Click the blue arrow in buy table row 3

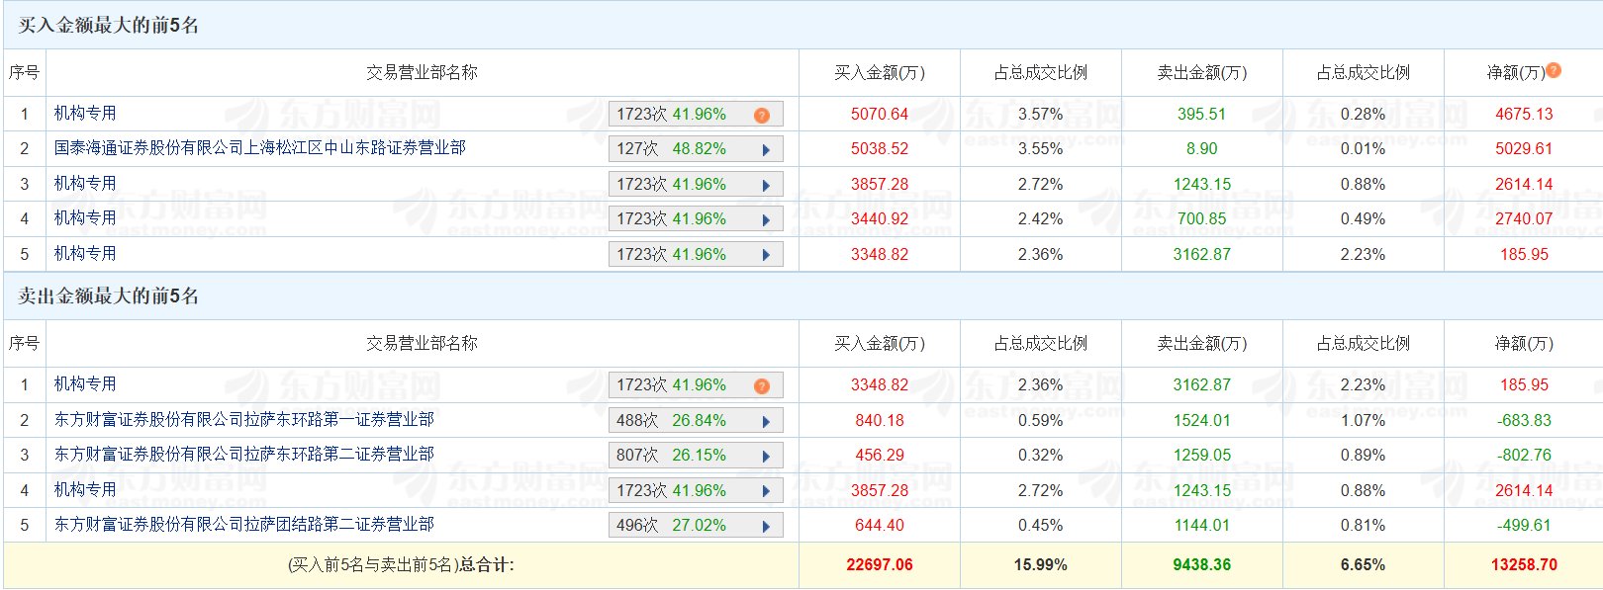(766, 186)
